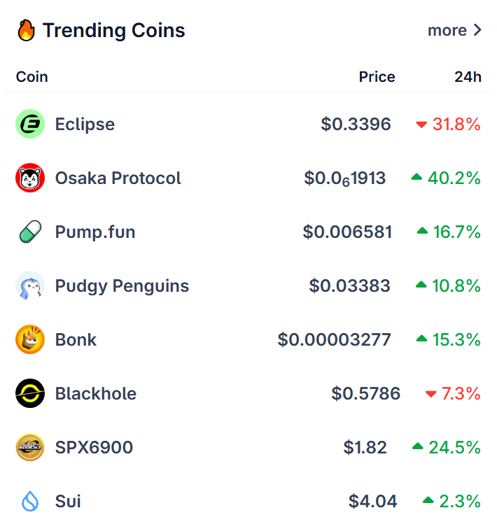
Task: Click the Bonk dog coin icon
Action: coord(30,339)
